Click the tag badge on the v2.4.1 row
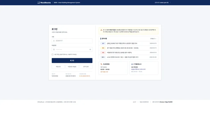The height and width of the screenshot is (131, 210). pyautogui.click(x=103, y=57)
